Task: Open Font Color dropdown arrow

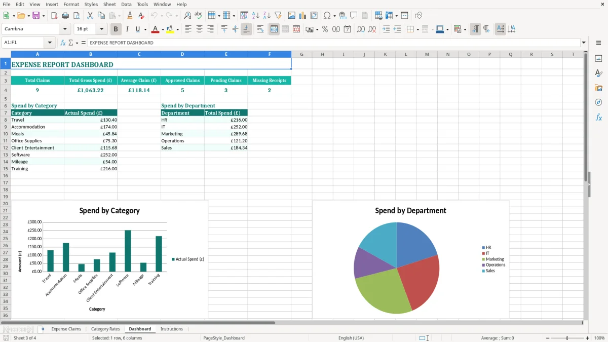Action: 162,29
